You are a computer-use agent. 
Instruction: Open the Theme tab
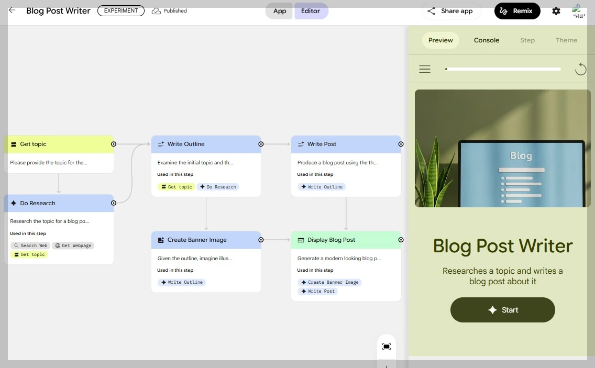[566, 40]
